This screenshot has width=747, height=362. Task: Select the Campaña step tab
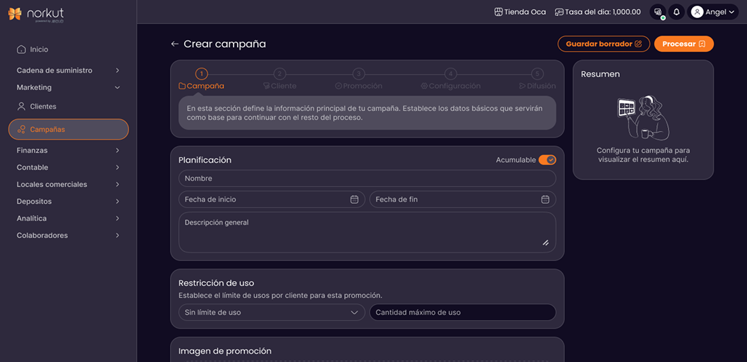202,86
